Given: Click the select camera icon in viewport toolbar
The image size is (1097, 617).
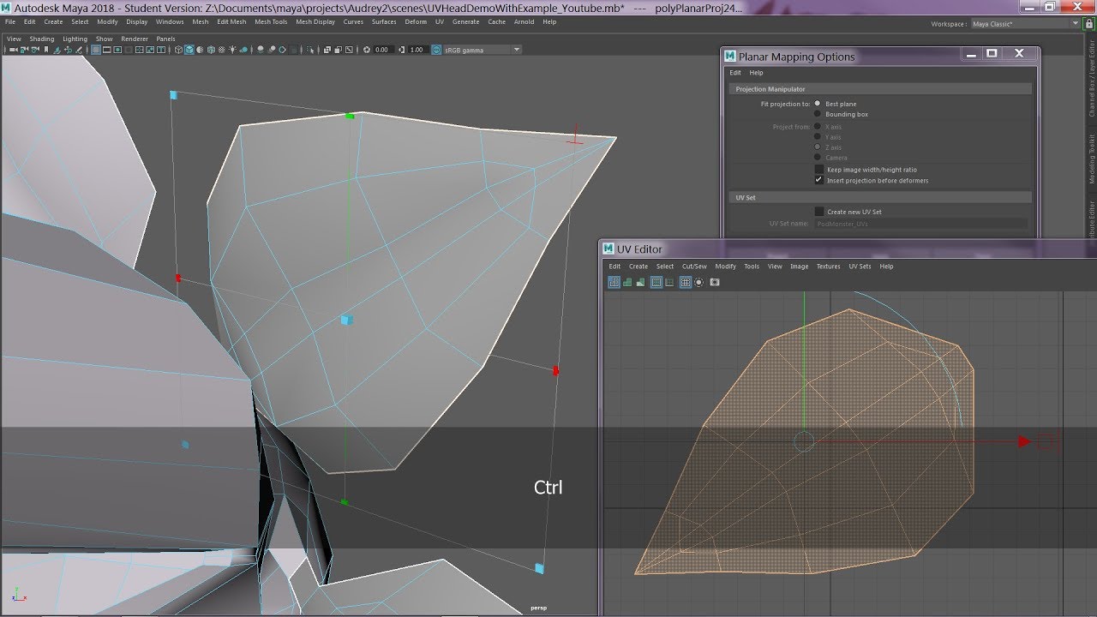Looking at the screenshot, I should [x=13, y=50].
